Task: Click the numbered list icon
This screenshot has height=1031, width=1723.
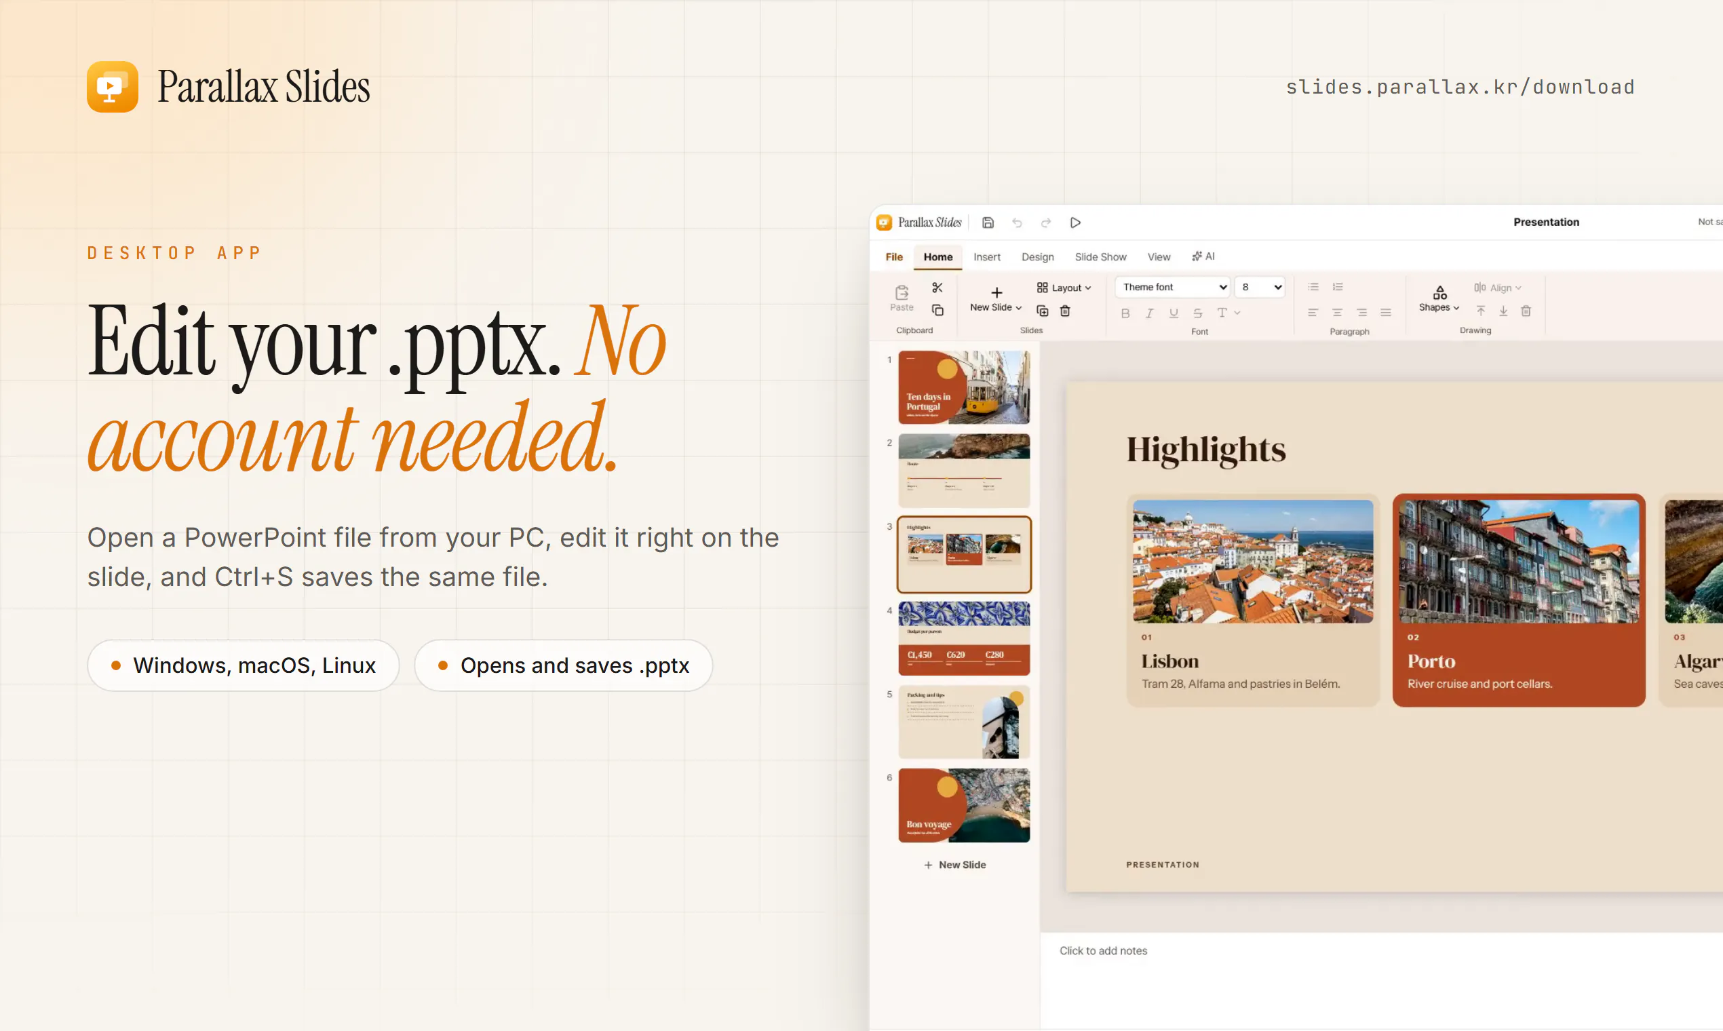Action: (x=1338, y=287)
